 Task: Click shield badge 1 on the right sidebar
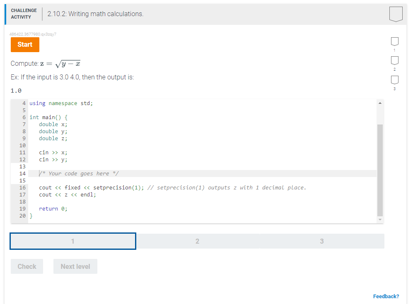(x=394, y=41)
